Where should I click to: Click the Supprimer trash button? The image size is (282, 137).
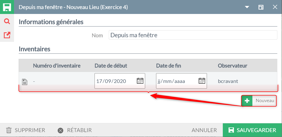click(x=25, y=130)
